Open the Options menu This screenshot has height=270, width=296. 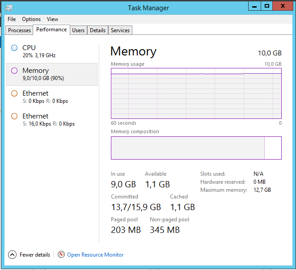(x=31, y=19)
